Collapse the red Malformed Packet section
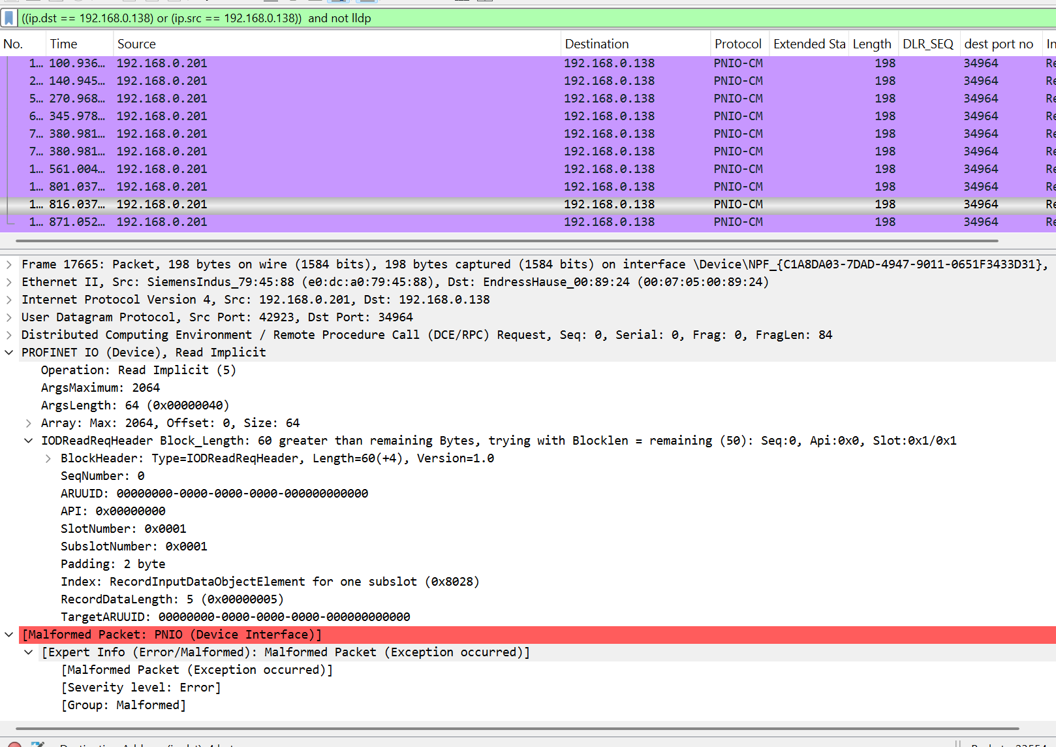Image resolution: width=1056 pixels, height=747 pixels. point(9,635)
